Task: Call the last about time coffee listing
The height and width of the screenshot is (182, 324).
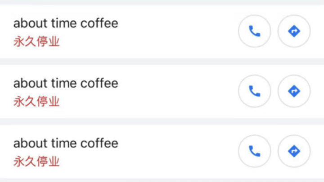Action: point(254,151)
